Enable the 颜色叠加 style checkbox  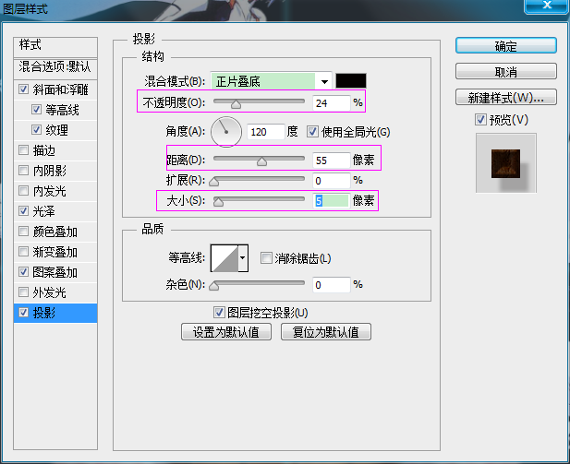[x=24, y=231]
